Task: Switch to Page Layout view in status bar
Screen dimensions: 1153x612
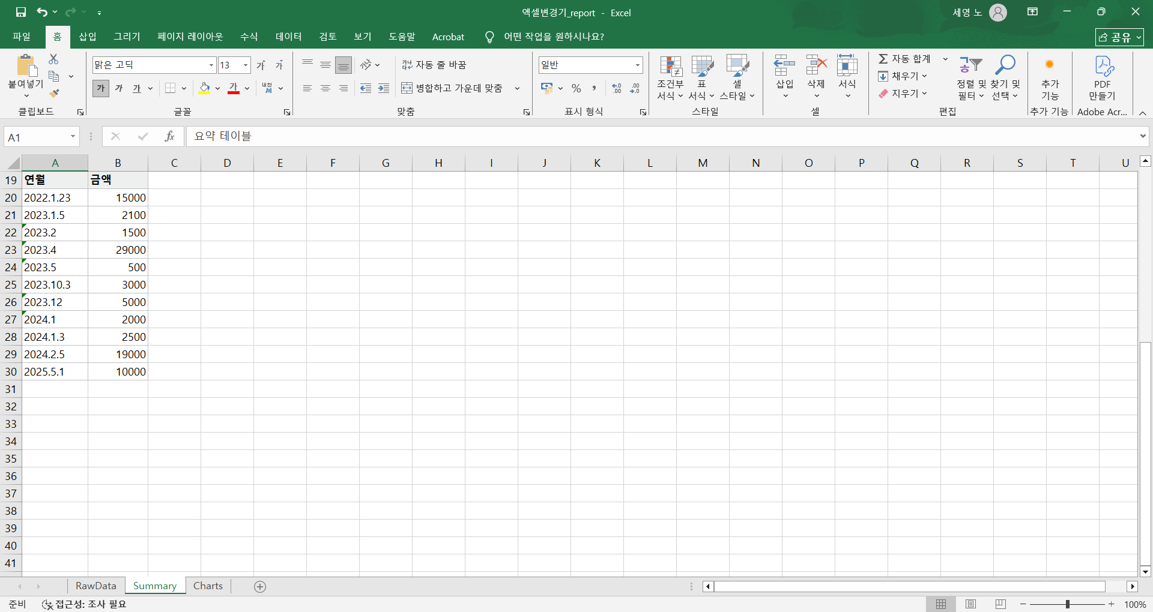Action: [970, 604]
